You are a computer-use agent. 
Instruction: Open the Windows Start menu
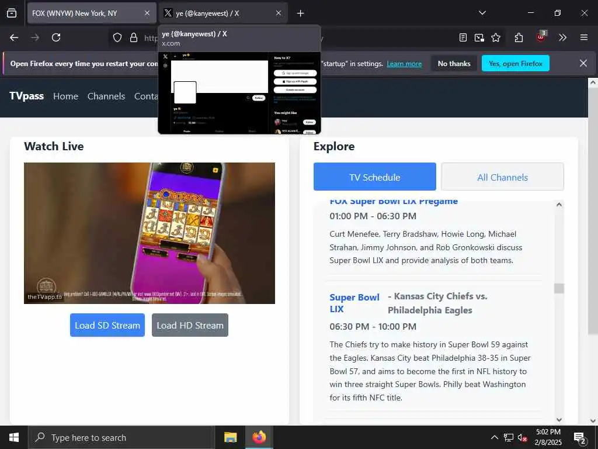click(14, 437)
